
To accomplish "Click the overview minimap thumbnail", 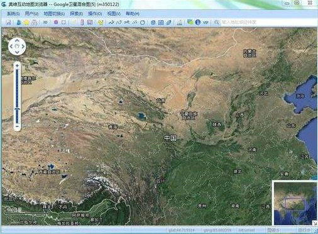I will (x=295, y=203).
